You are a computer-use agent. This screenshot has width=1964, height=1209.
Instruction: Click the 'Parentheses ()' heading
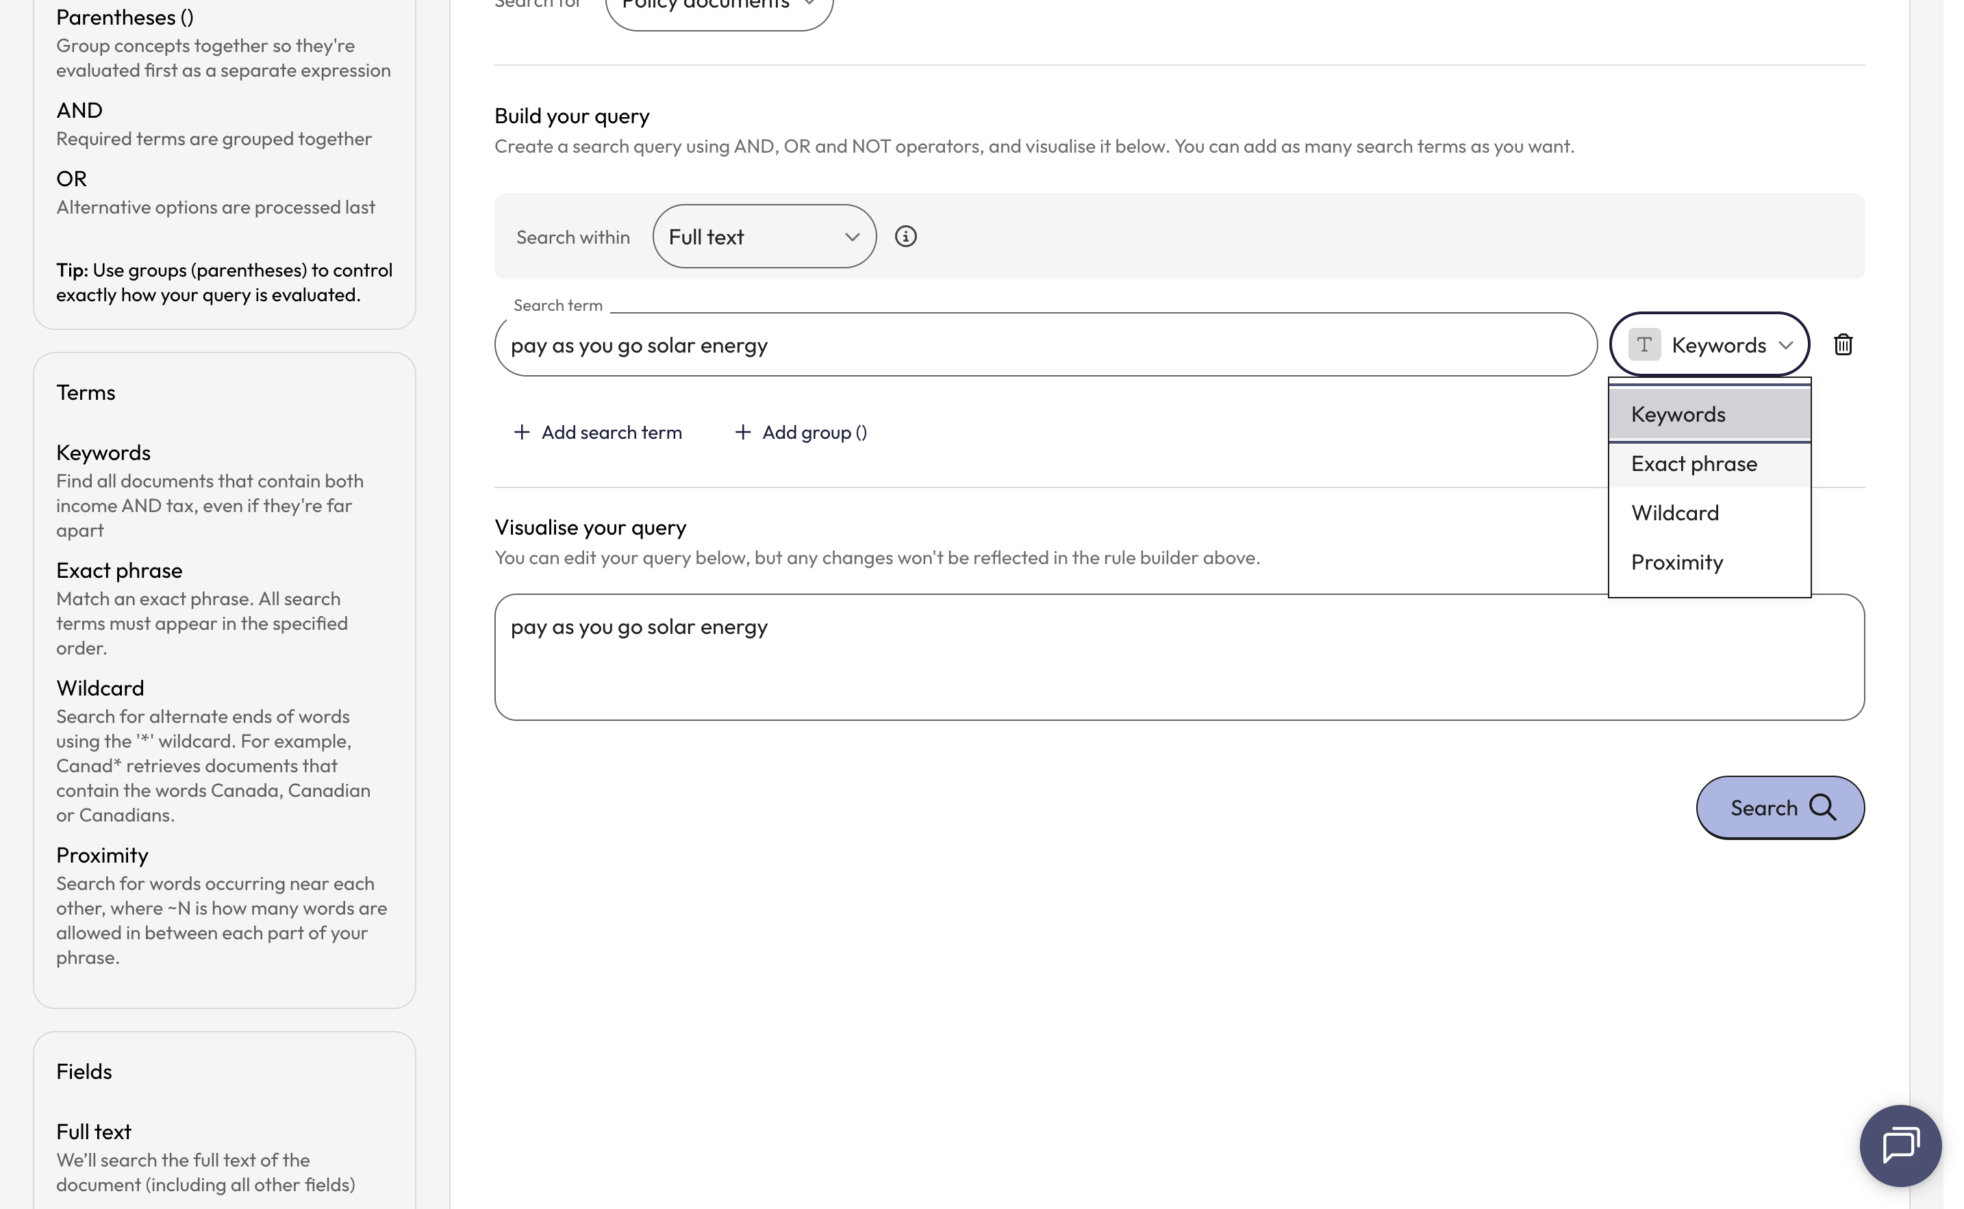click(x=125, y=18)
